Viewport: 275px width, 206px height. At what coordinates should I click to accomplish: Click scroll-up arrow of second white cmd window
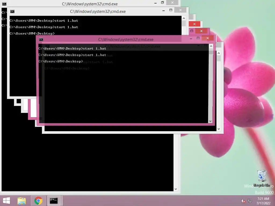coord(184,18)
